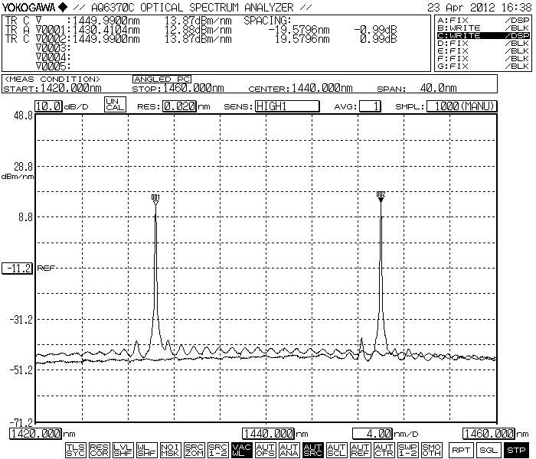Click the ∇0002 marker readout row
Screen dimensions: 536x459
tap(201, 39)
